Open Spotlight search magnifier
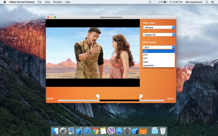This screenshot has width=218, height=136. [207, 2]
